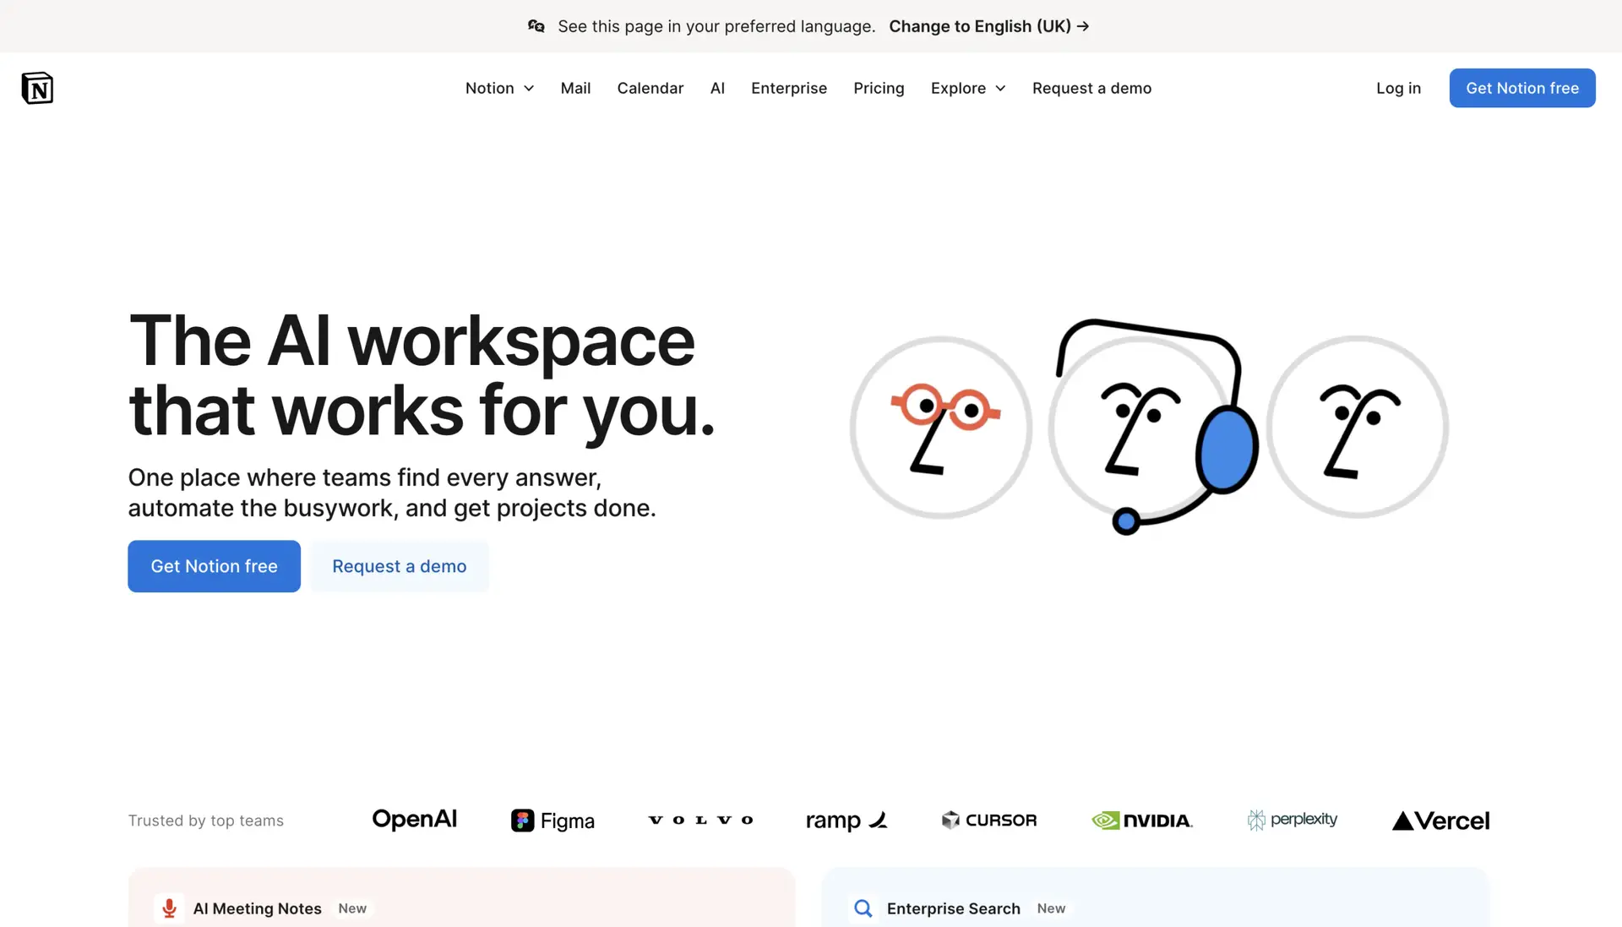1622x927 pixels.
Task: Expand the Explore dropdown menu
Action: (x=967, y=88)
